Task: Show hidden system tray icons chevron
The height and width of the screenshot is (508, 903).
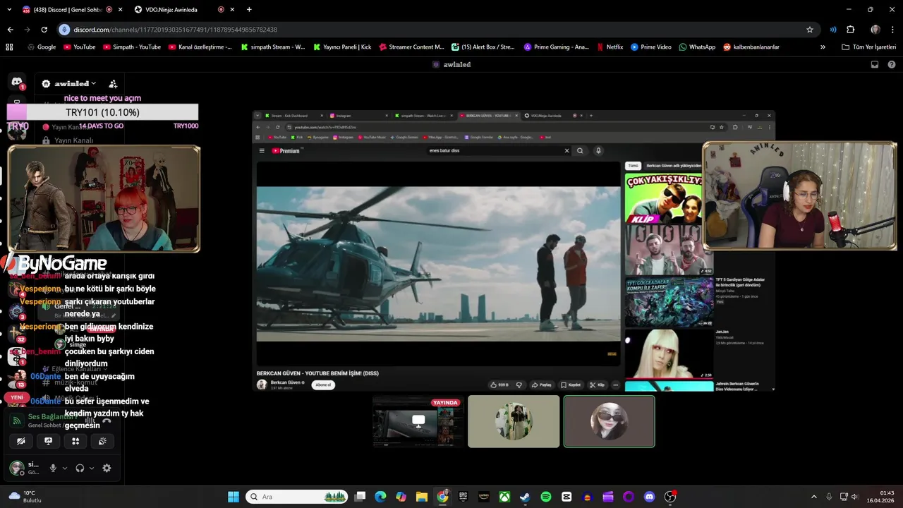Action: tap(813, 497)
